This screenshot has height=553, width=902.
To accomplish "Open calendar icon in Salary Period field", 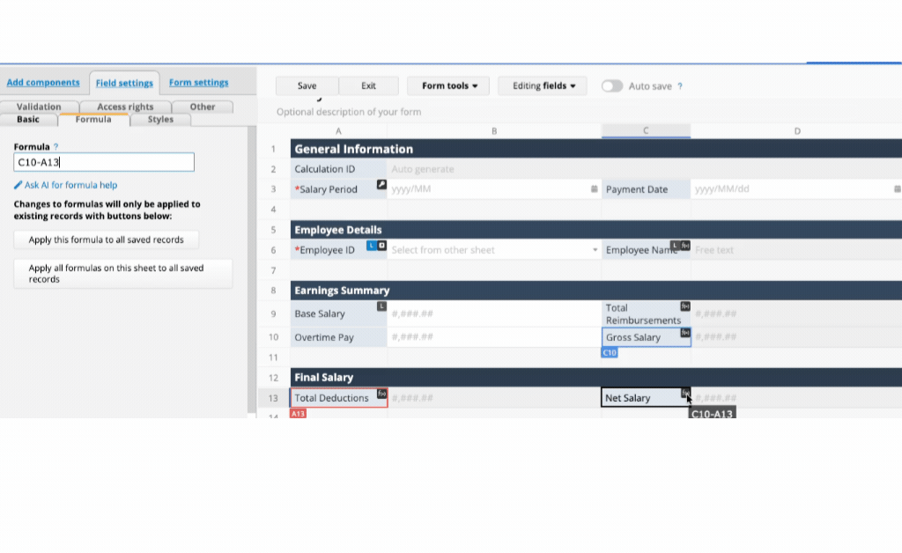I will pyautogui.click(x=595, y=189).
